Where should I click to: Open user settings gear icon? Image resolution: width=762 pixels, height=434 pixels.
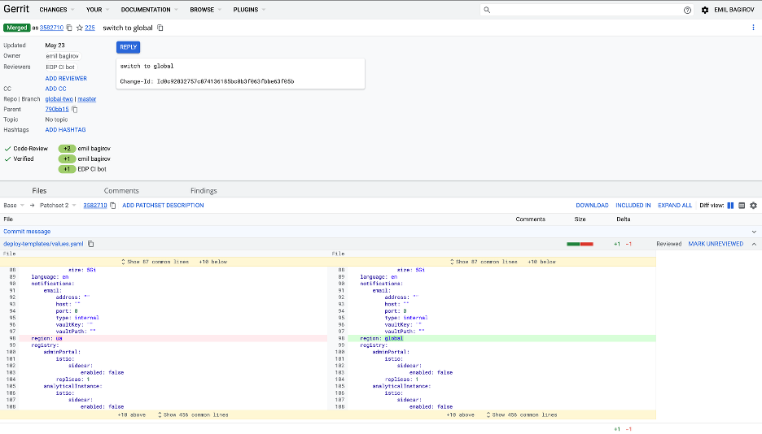pos(705,10)
